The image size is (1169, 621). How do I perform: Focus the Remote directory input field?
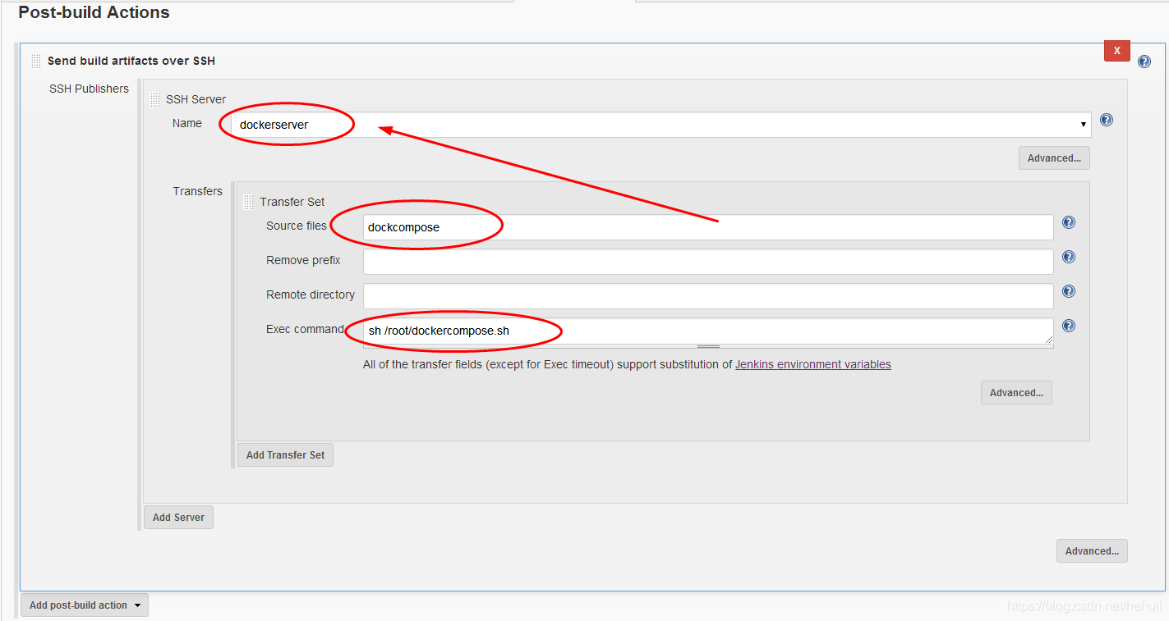click(708, 296)
